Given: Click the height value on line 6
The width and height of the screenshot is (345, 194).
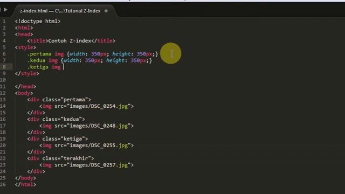Looking at the screenshot, I should [x=144, y=54].
